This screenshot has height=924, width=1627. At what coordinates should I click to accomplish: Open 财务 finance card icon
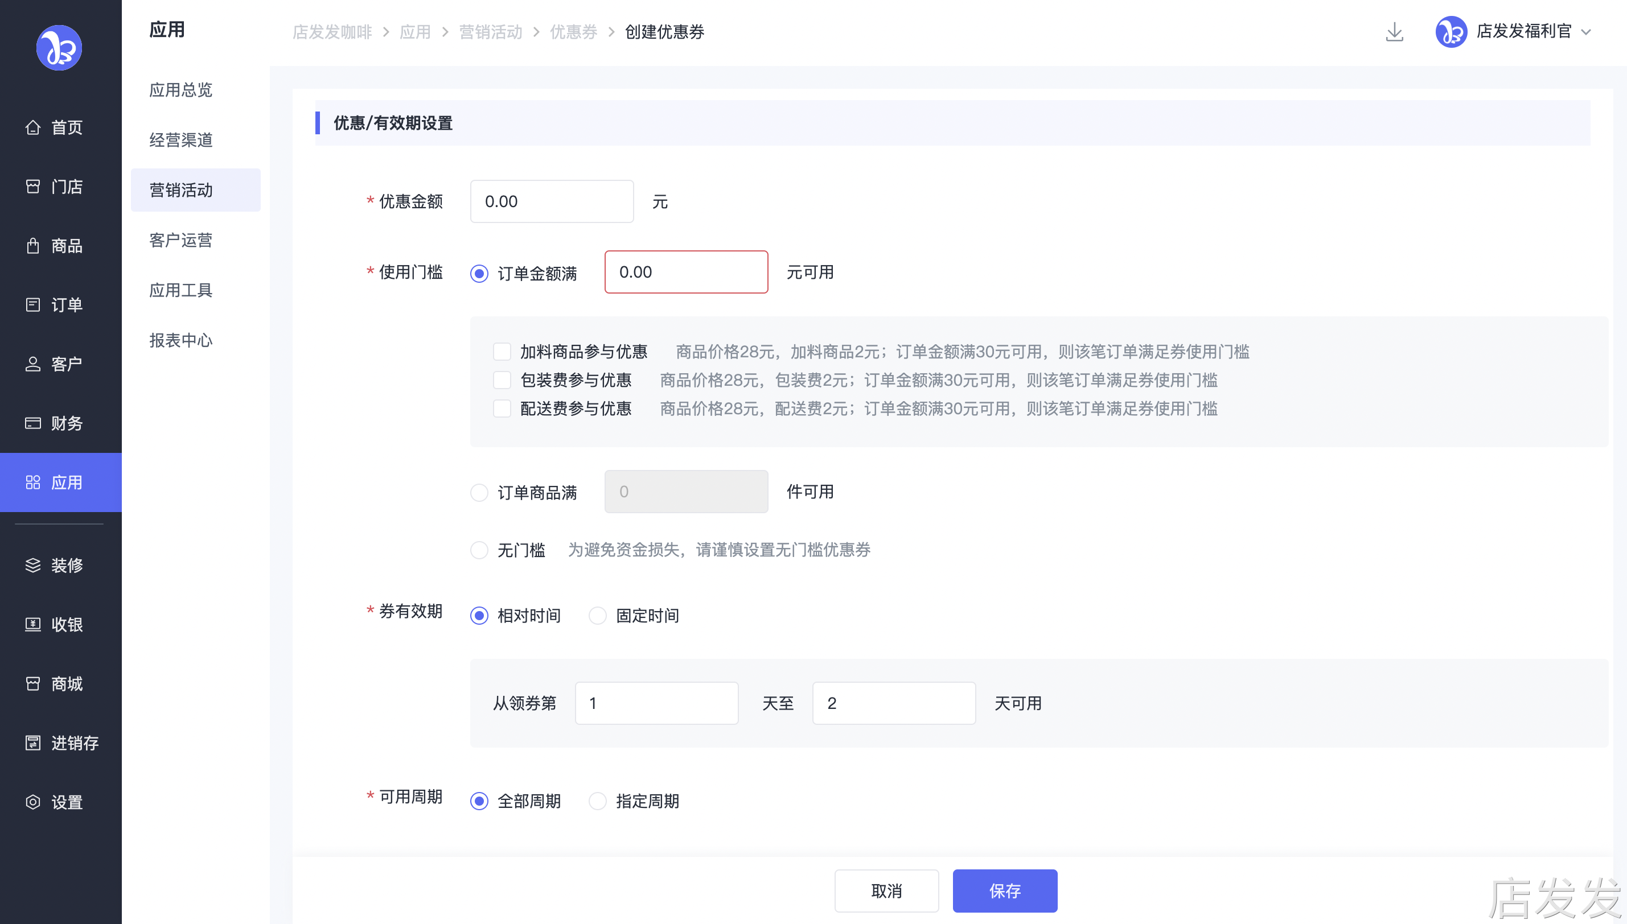pos(33,423)
